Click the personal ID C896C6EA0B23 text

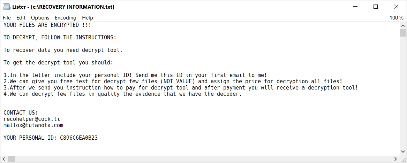click(x=79, y=138)
